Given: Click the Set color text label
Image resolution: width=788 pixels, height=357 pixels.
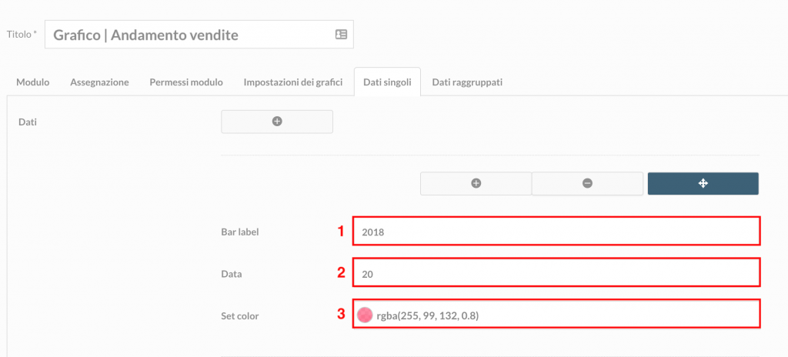Looking at the screenshot, I should (x=240, y=315).
